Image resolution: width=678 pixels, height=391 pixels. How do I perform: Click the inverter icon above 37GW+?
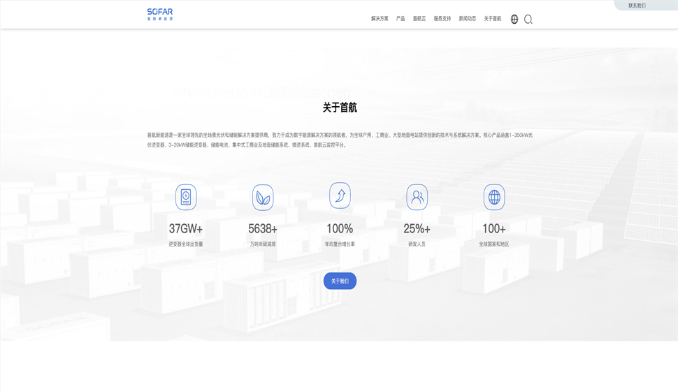pos(186,197)
